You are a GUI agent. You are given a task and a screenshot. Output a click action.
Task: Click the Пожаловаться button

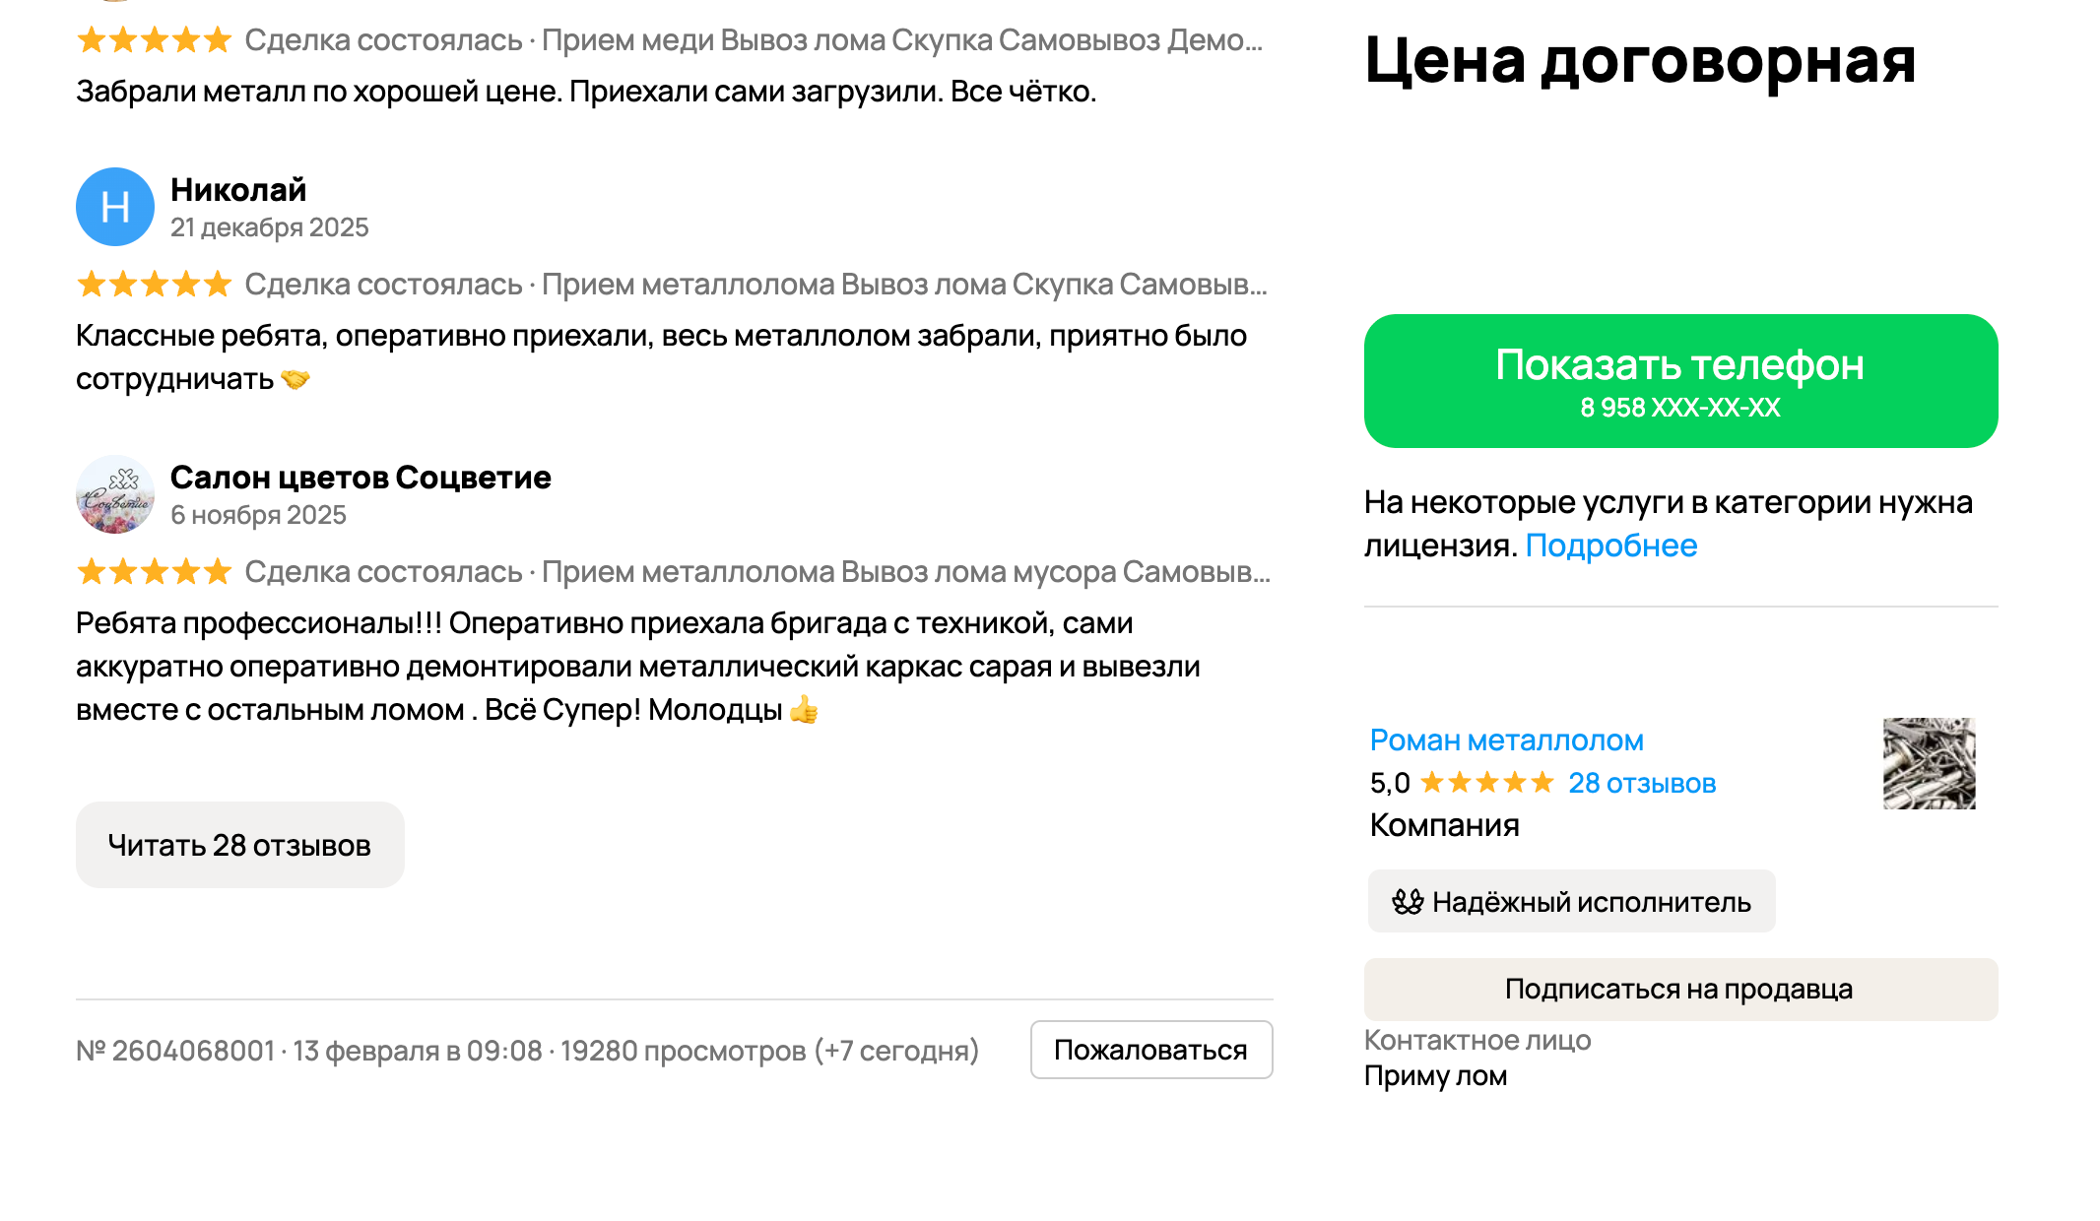pos(1150,1050)
